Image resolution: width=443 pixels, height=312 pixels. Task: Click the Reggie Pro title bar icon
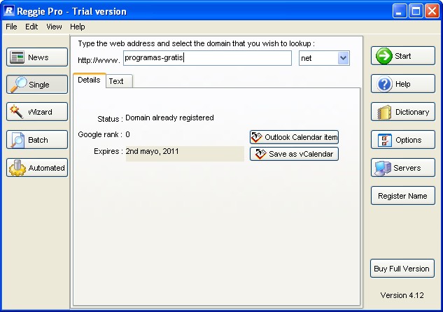tap(9, 10)
